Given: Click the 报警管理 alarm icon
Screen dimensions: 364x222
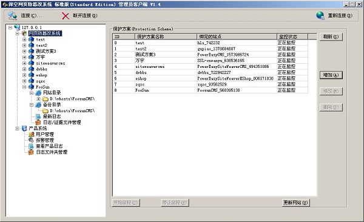Looking at the screenshot, I should pyautogui.click(x=31, y=140).
